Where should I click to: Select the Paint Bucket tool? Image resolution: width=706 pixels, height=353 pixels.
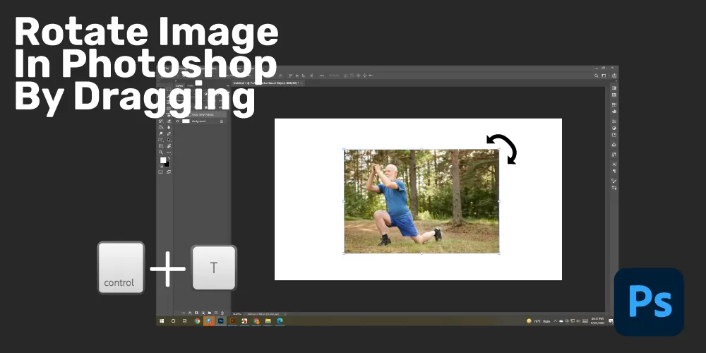(x=161, y=127)
